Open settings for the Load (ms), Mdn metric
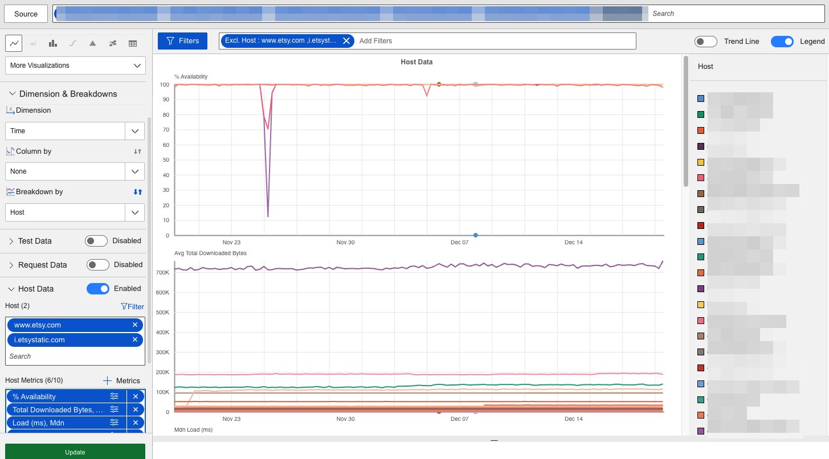829x459 pixels. pos(114,423)
